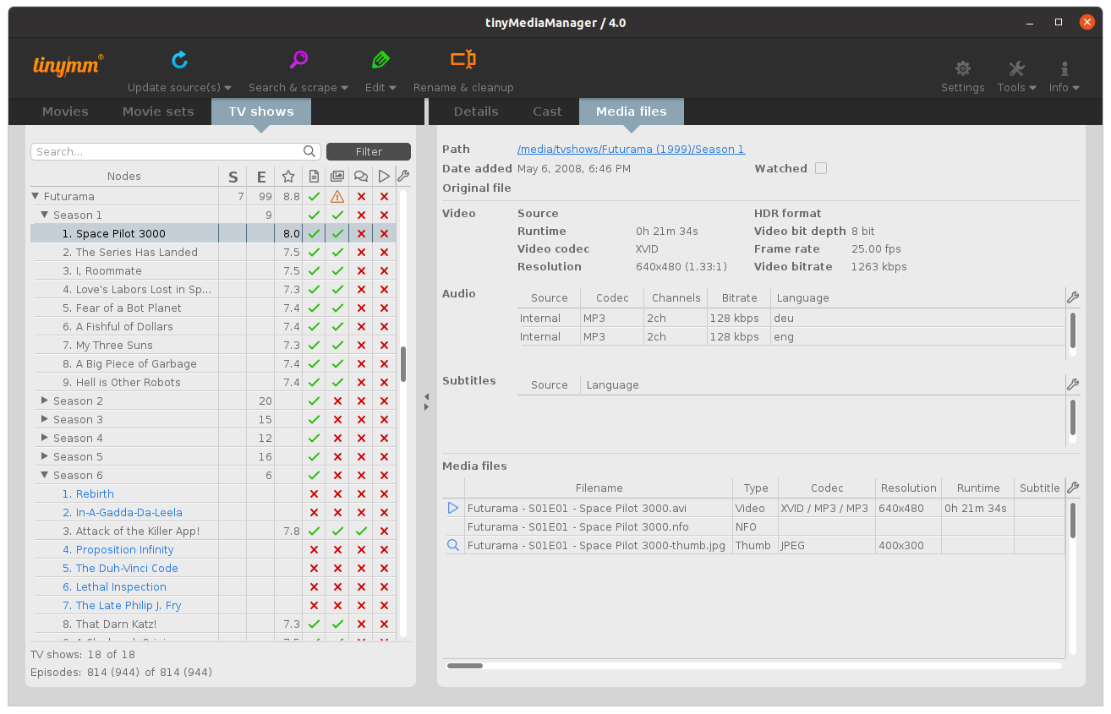Click the magnifier icon beside the thumb.jpg file
This screenshot has width=1111, height=714.
click(x=453, y=546)
